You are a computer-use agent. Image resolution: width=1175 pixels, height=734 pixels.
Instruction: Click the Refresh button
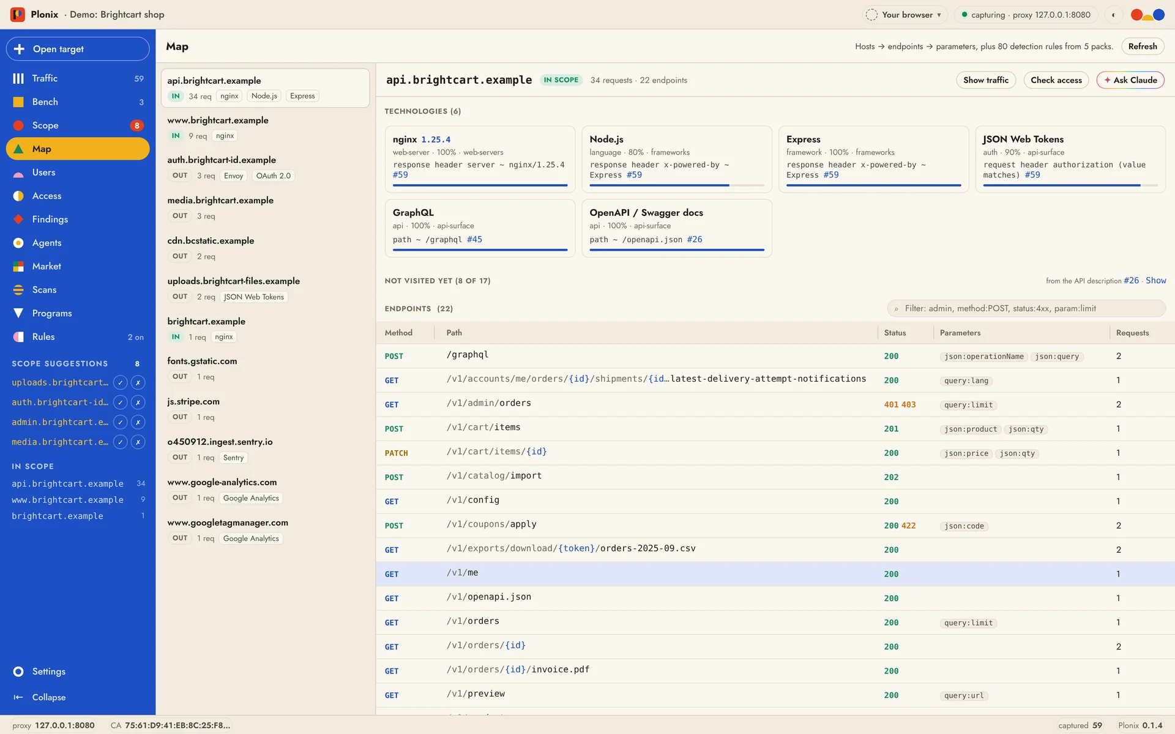point(1142,46)
